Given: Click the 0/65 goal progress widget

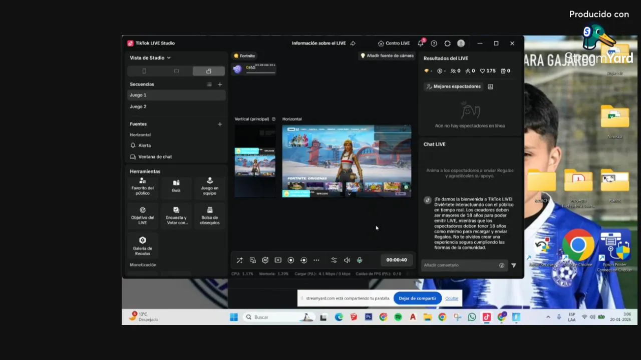Looking at the screenshot, I should coord(254,69).
